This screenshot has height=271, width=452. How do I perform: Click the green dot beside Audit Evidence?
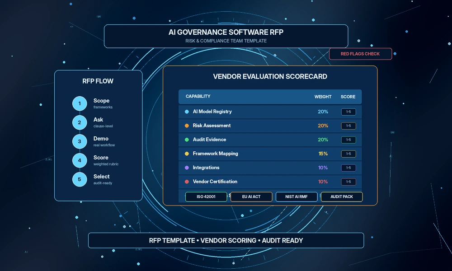(187, 140)
